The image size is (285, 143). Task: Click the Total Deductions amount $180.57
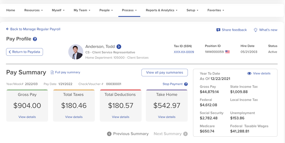(x=121, y=106)
